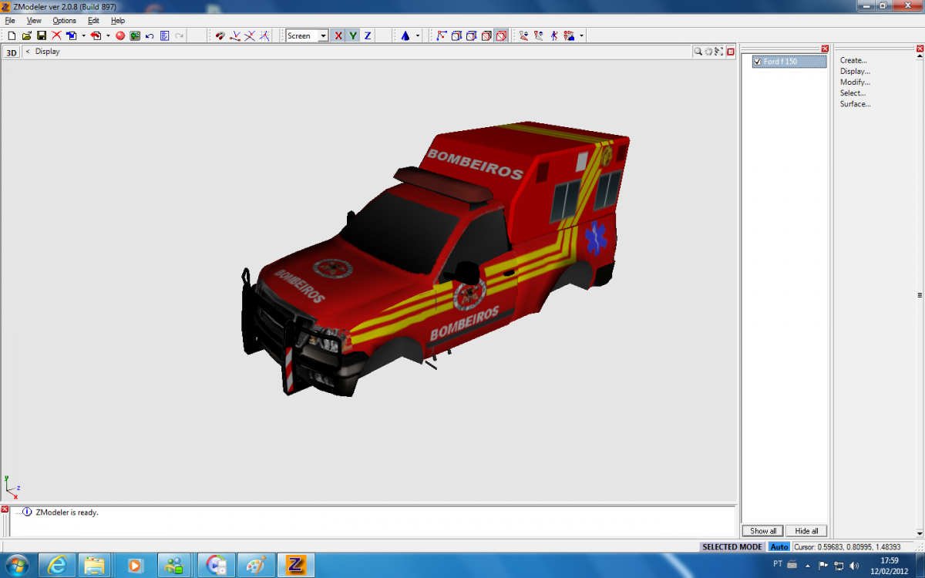The image size is (925, 578).
Task: Open the Options menu
Action: 64,21
